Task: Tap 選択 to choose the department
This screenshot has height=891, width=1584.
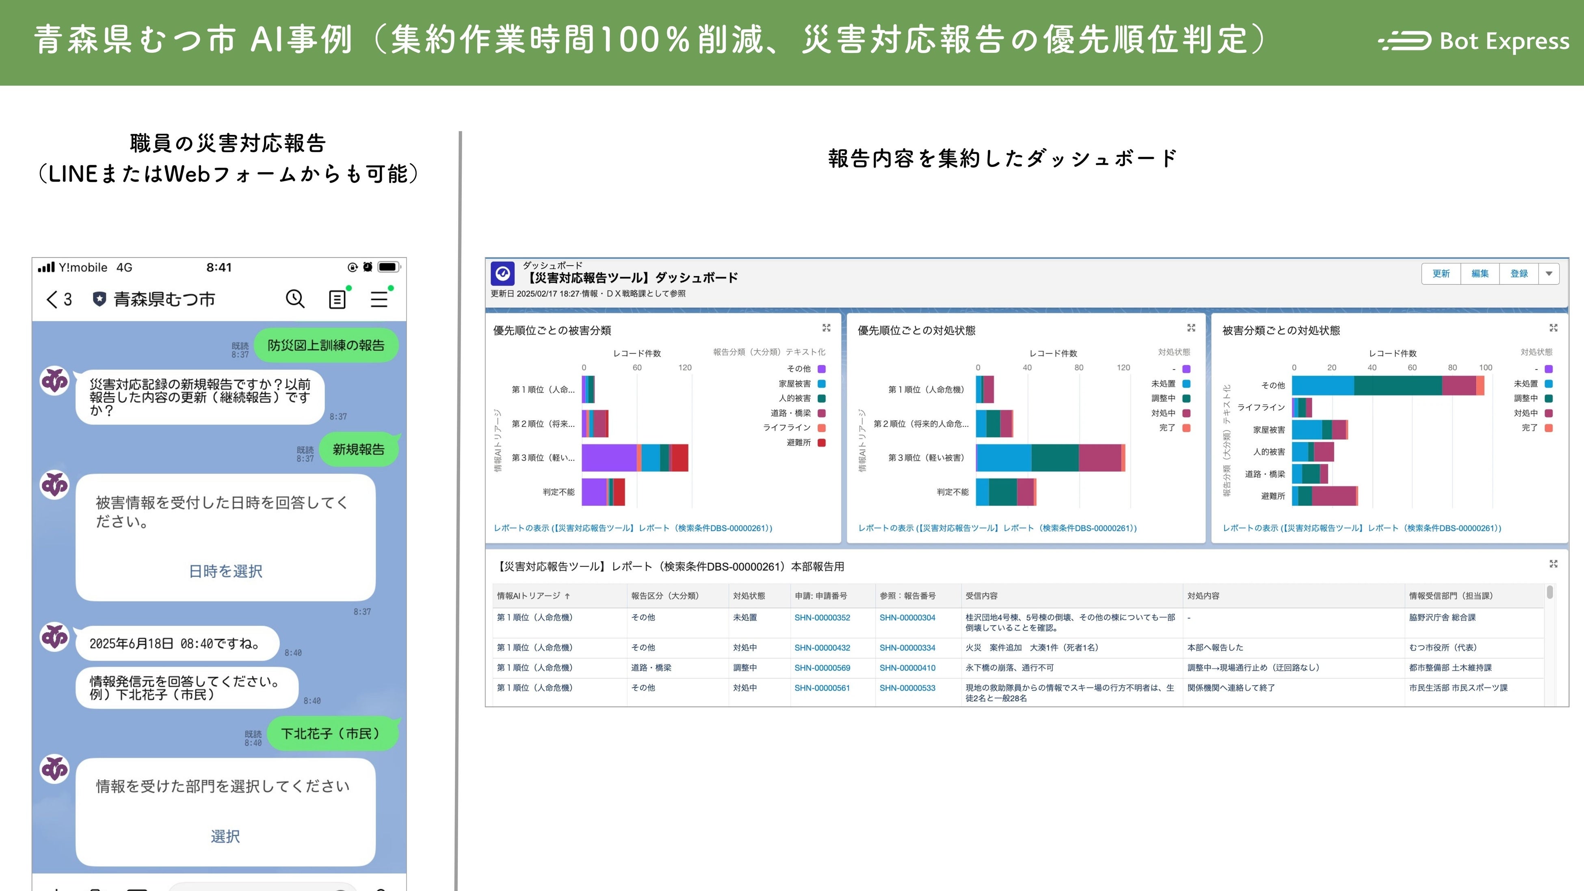Action: pos(225,836)
